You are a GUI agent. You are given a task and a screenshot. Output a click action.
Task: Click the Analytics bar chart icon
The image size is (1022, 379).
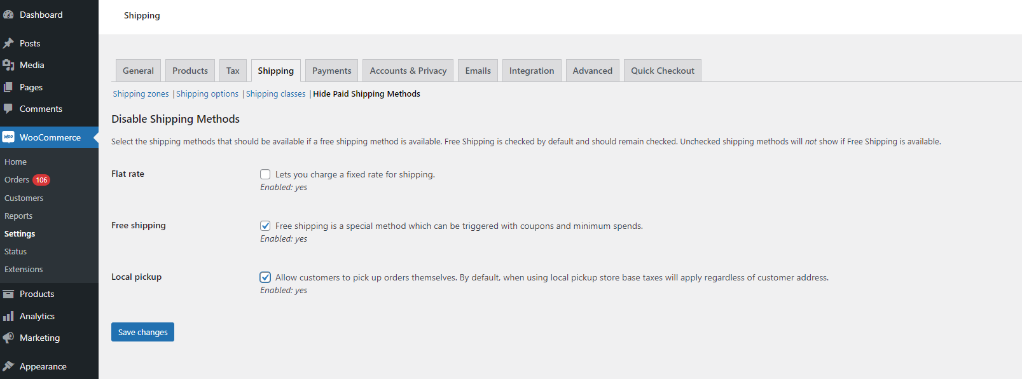(8, 316)
